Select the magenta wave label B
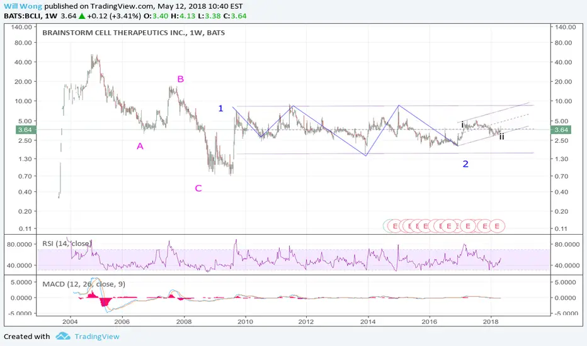Image resolution: width=587 pixels, height=346 pixels. coord(180,79)
